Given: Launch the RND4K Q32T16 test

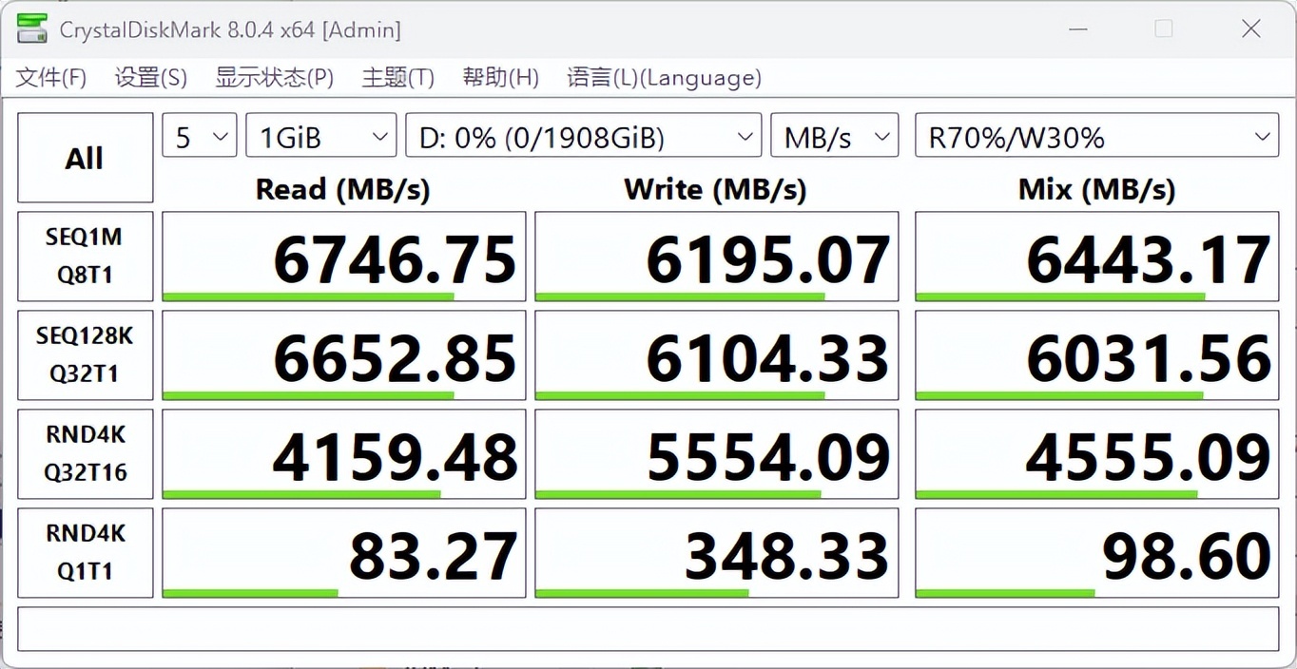Looking at the screenshot, I should pos(85,453).
